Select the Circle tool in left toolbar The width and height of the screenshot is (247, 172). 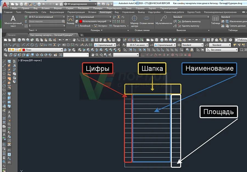coord(4,86)
